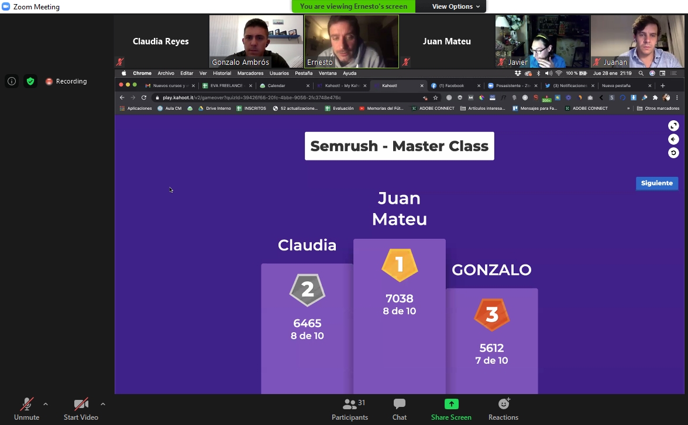Switch to the (3) Notificaciones Twitter tab
Screen dimensions: 688x425
[x=570, y=85]
